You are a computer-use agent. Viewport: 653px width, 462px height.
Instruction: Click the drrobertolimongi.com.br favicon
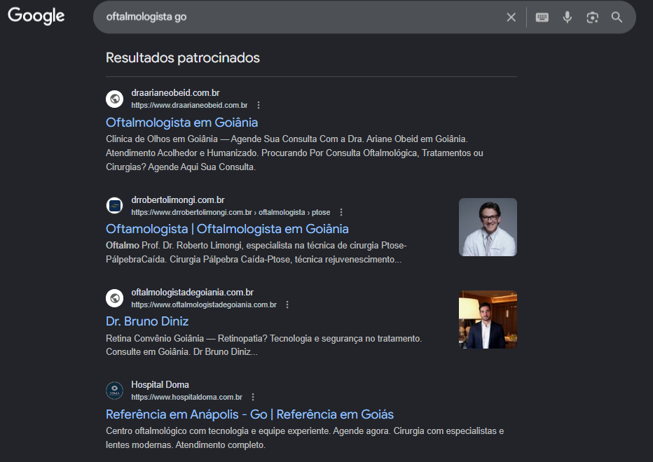114,206
